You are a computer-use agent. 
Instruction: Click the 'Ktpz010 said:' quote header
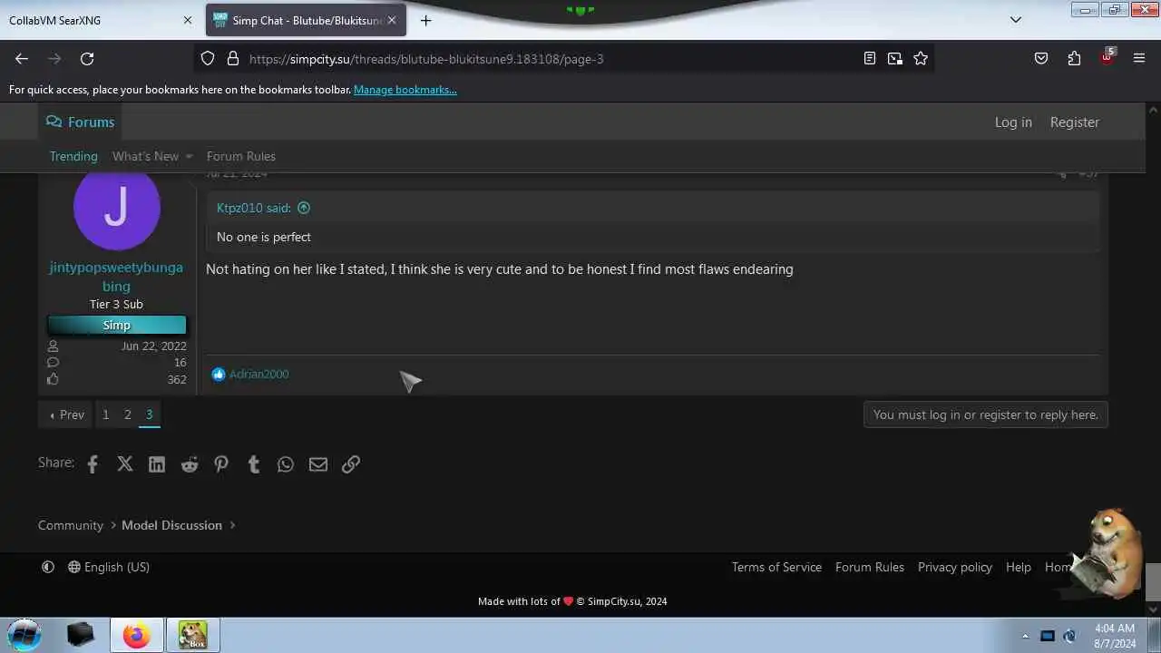pyautogui.click(x=254, y=208)
